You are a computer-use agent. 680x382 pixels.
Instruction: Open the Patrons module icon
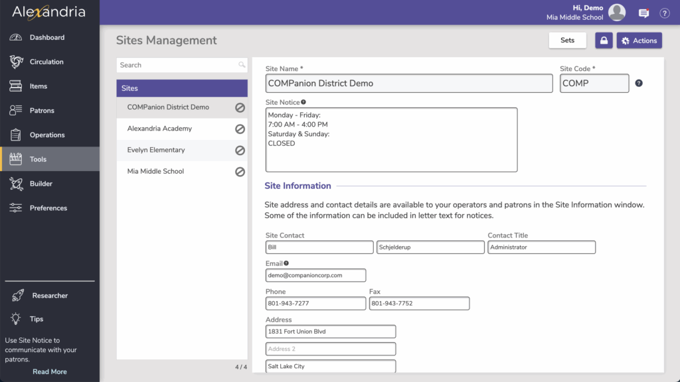(16, 110)
